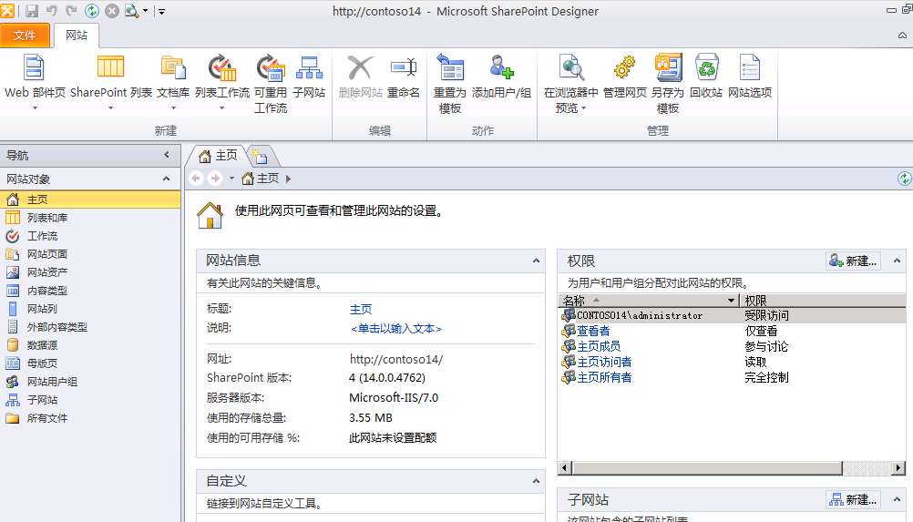Open the 文件 menu tab
This screenshot has width=913, height=522.
pyautogui.click(x=25, y=36)
